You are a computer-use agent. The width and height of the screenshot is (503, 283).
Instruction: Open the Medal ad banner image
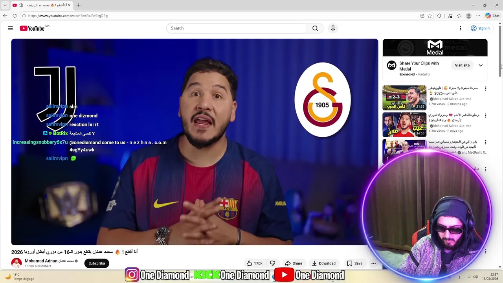pos(435,48)
